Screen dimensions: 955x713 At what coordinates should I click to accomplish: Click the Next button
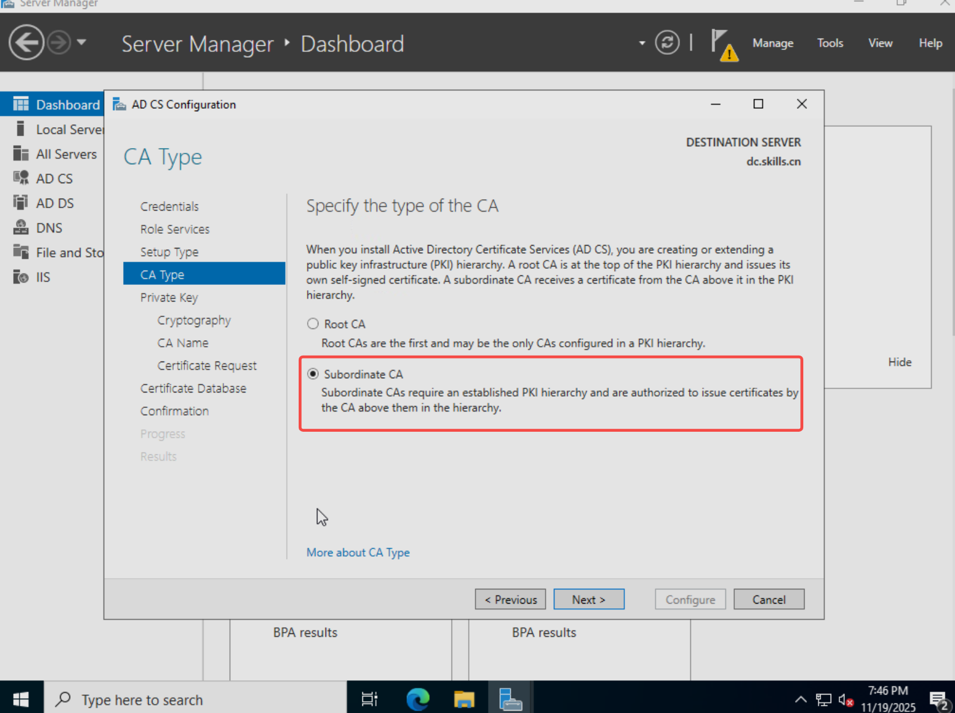[x=589, y=599]
